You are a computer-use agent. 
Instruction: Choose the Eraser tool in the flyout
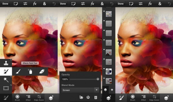[x=42, y=71]
